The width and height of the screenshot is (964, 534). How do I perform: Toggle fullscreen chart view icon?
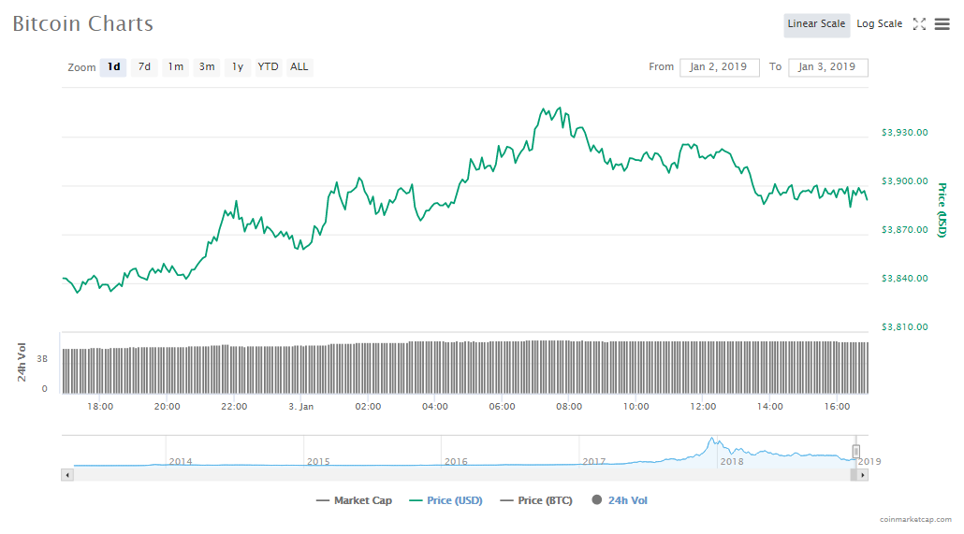919,24
